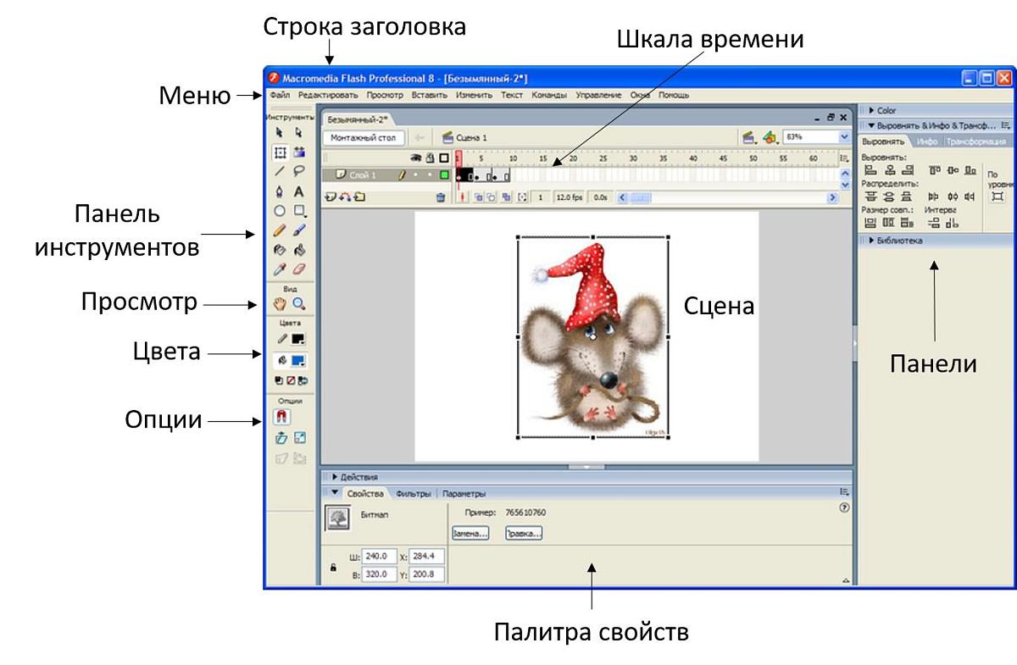Toggle show/hide all layers eye
Screen dimensions: 1017x665
coord(417,158)
